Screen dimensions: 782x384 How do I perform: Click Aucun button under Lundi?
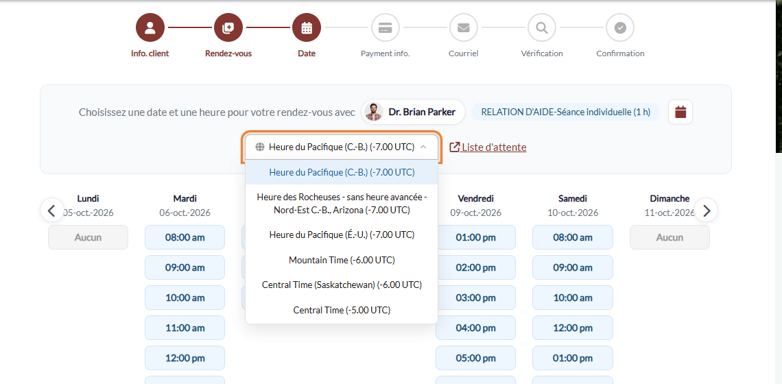coord(88,237)
